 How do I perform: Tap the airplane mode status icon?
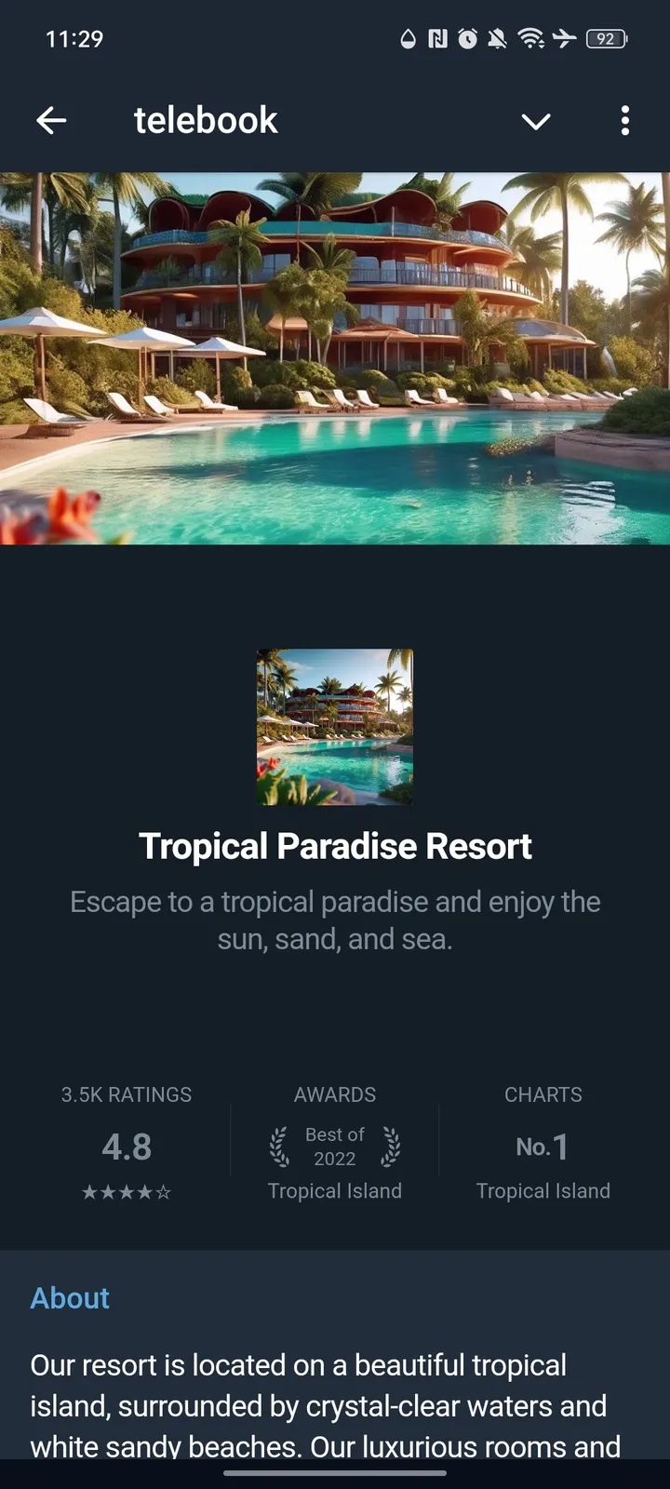(564, 38)
